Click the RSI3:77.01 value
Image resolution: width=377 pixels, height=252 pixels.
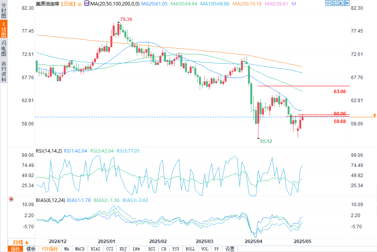click(x=128, y=151)
